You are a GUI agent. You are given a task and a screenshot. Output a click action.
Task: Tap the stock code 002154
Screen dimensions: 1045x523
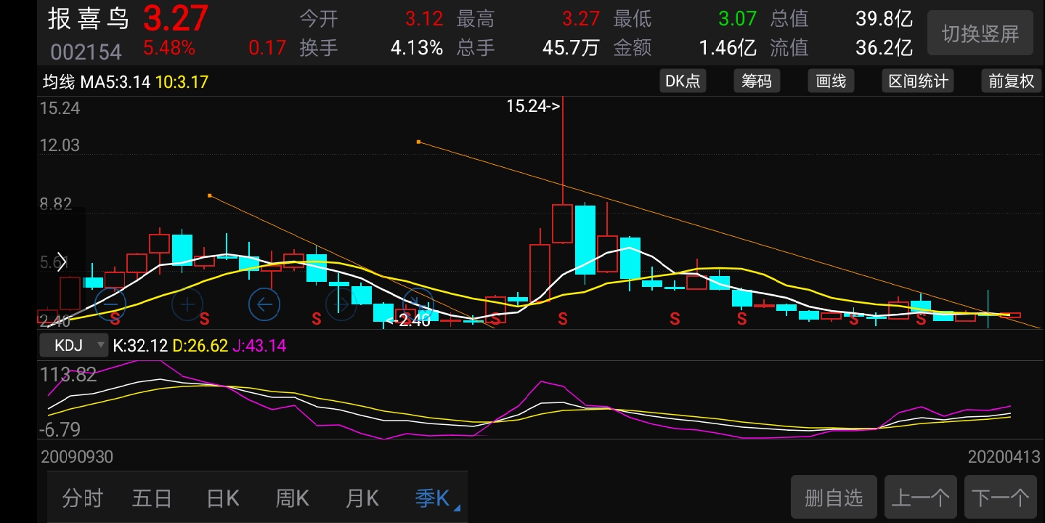[x=86, y=52]
